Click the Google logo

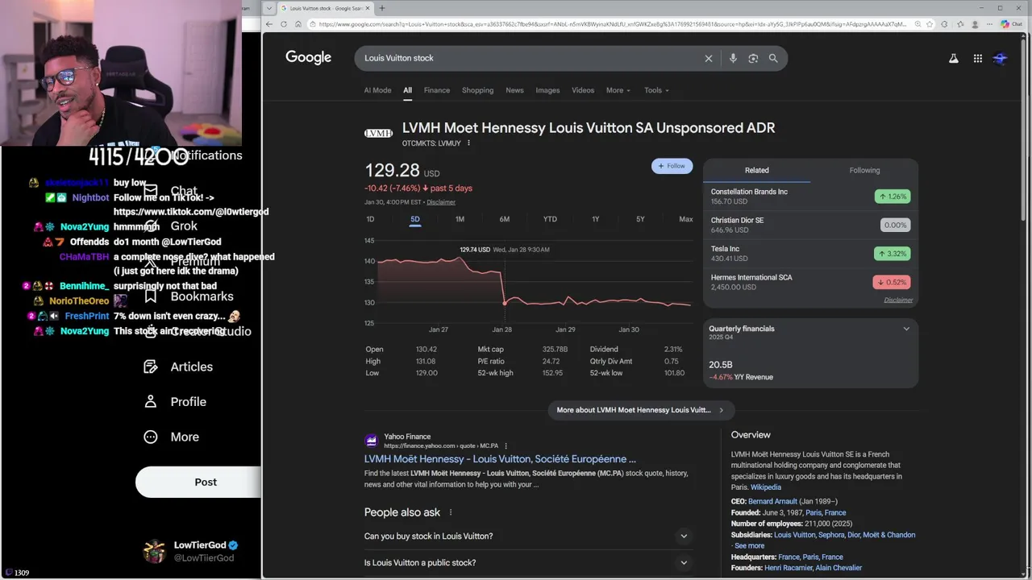pos(308,58)
